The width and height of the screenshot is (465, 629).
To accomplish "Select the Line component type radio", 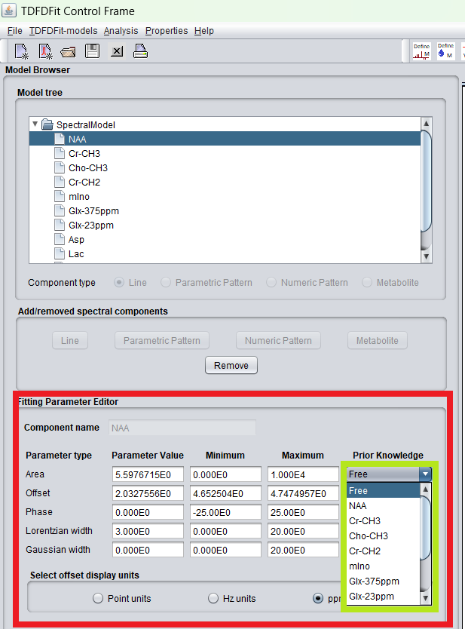I will [119, 282].
